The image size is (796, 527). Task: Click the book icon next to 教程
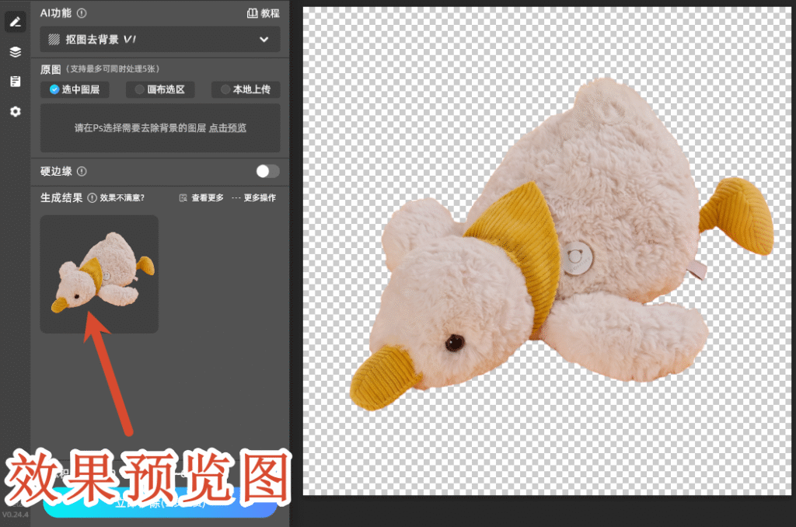tap(252, 13)
